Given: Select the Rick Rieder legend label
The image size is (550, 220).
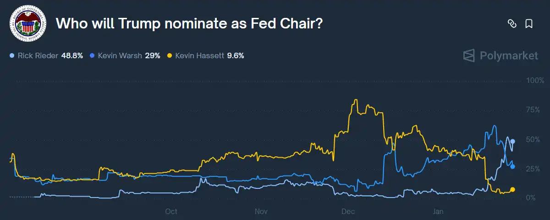Looking at the screenshot, I should [38, 55].
